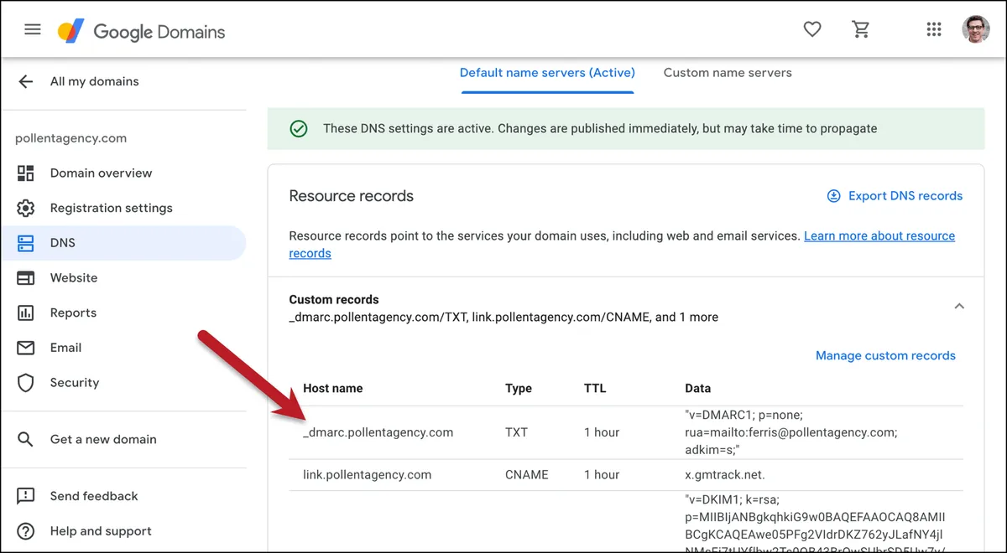Click the Email envelope icon

[x=26, y=348]
